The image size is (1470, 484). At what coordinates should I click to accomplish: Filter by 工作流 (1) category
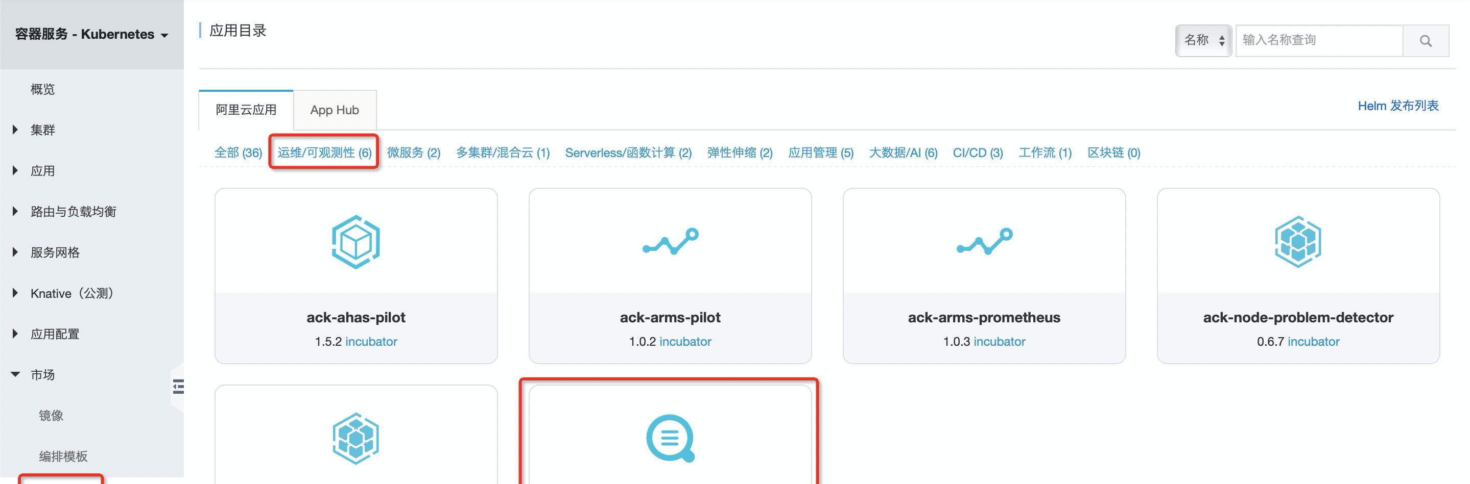click(1046, 153)
